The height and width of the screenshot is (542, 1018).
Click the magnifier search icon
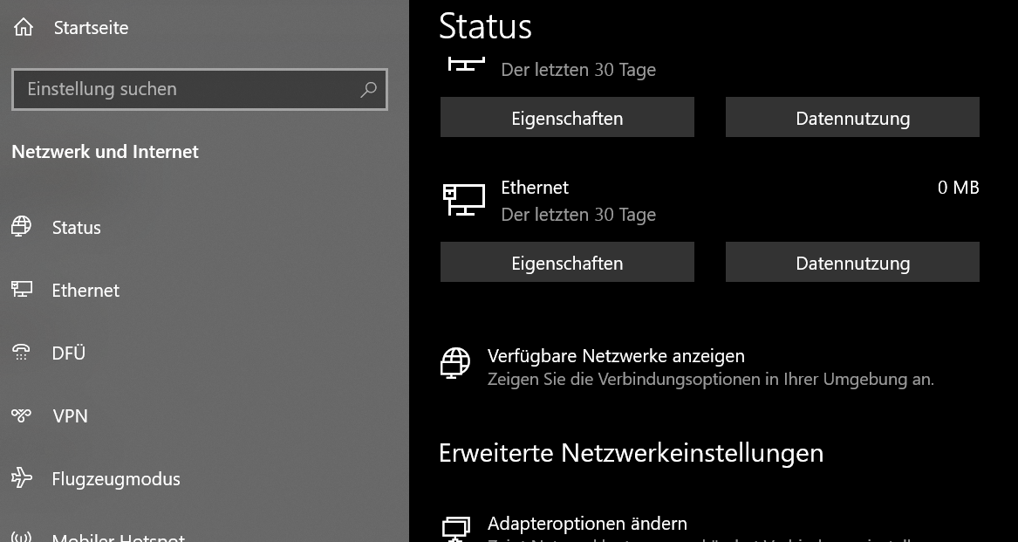[x=368, y=89]
